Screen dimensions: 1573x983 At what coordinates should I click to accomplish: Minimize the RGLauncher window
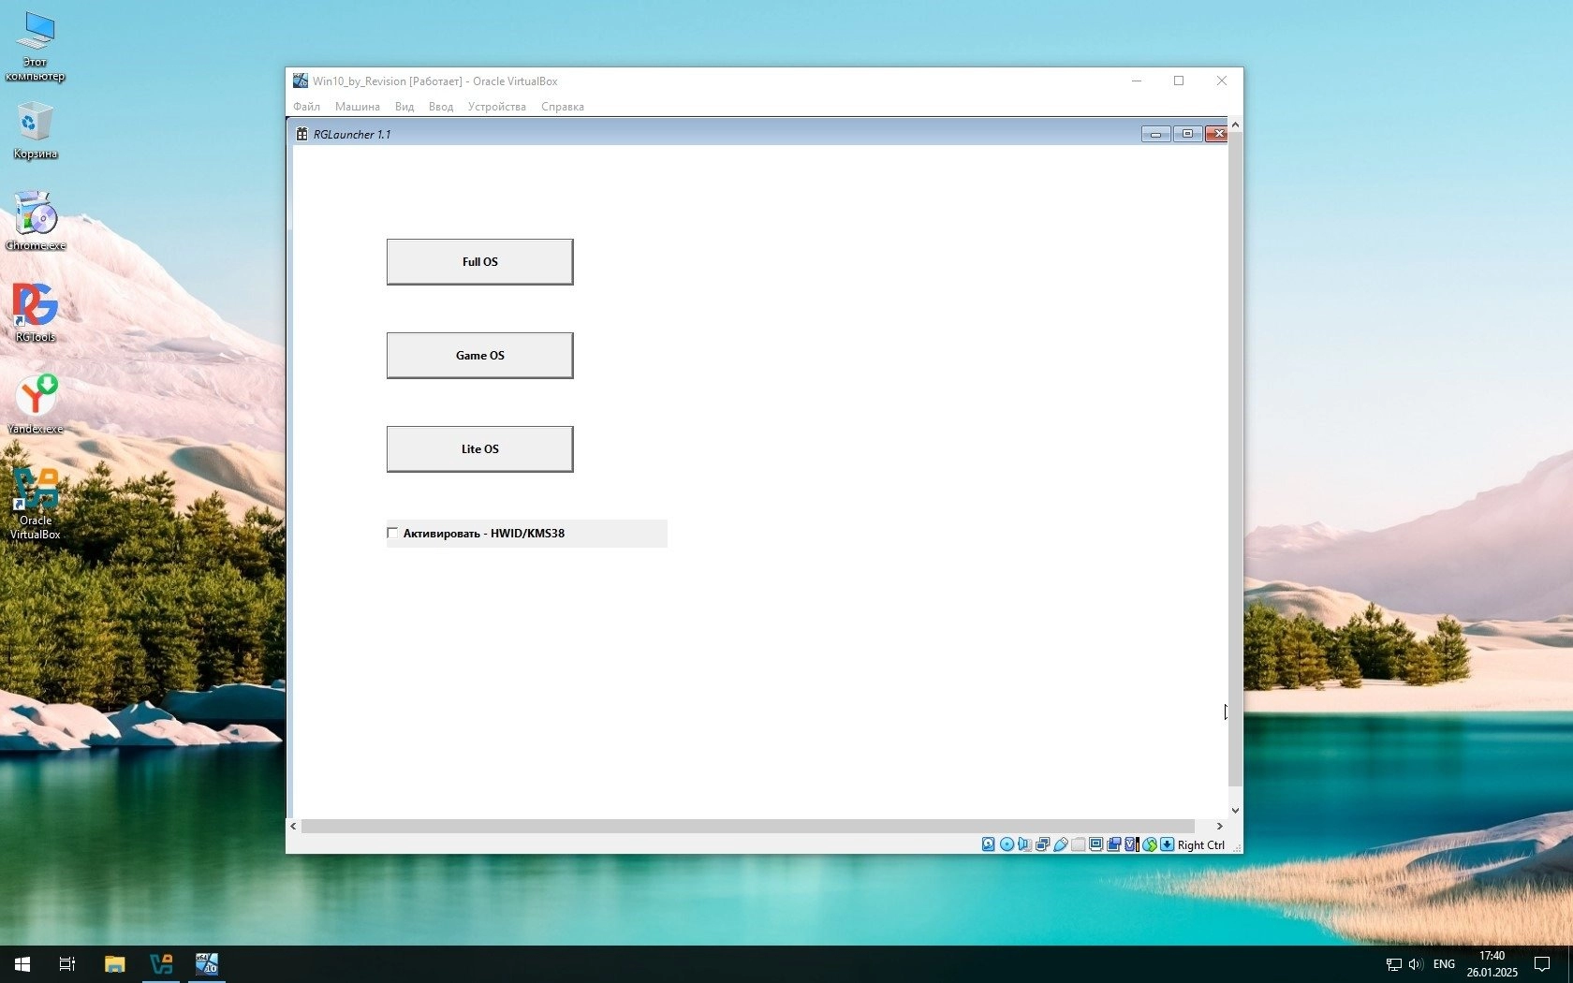point(1155,134)
